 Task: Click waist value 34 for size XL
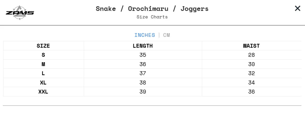tap(251, 83)
